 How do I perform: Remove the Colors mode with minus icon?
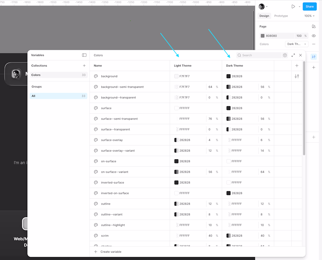(x=314, y=44)
